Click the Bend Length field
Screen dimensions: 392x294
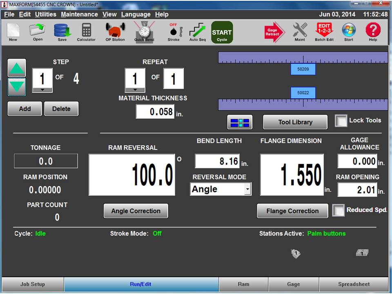217,161
